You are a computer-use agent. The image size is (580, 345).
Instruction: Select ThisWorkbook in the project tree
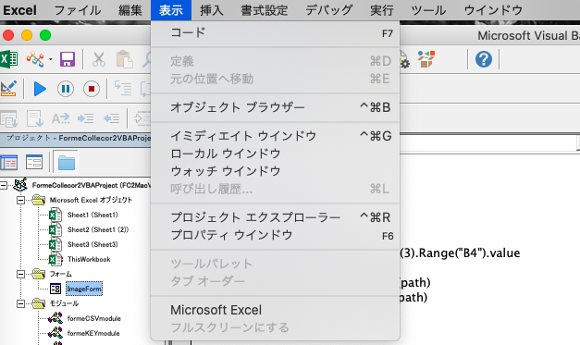coord(89,259)
